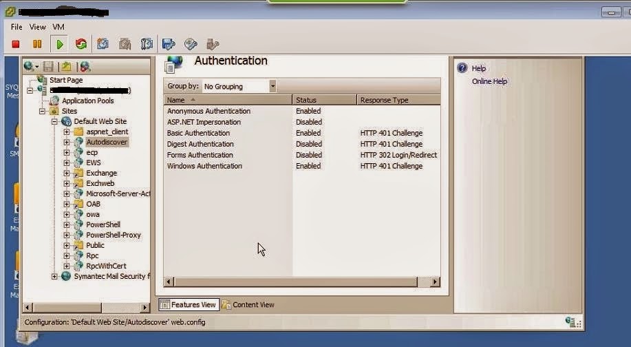Expand the Symantec Mail Security node
The height and width of the screenshot is (347, 631).
(x=54, y=276)
